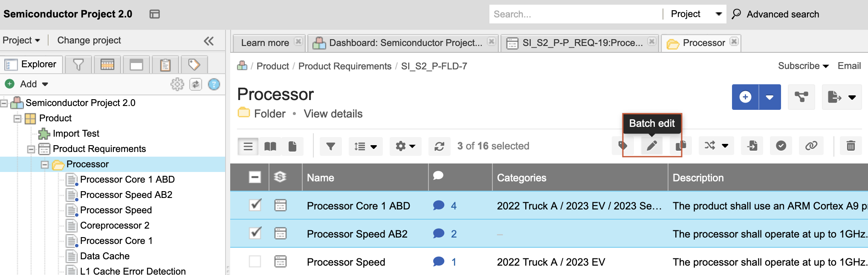The image size is (868, 275).
Task: Click the Product breadcrumb link
Action: 273,66
